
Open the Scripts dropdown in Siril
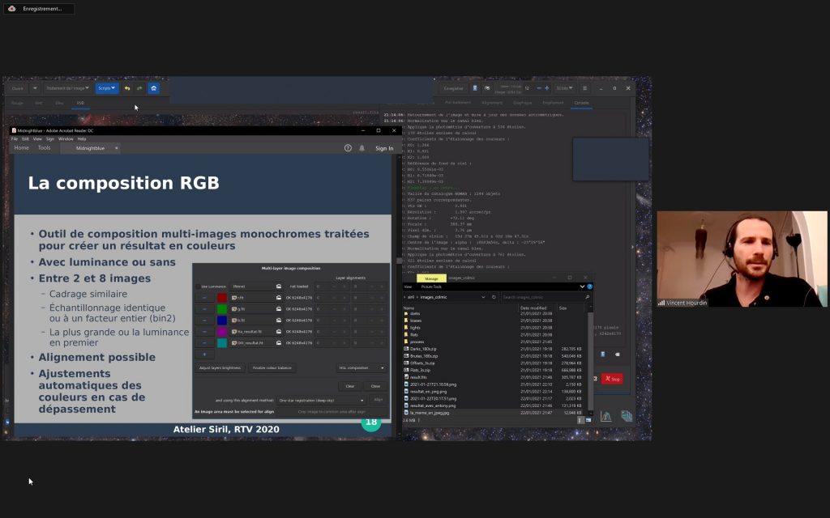point(106,88)
